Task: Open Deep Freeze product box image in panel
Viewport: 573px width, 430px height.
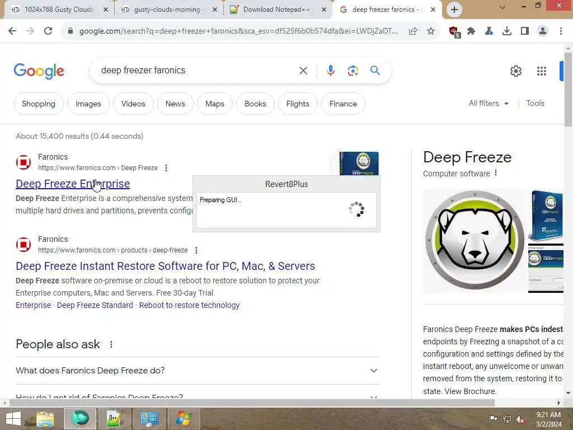Action: (547, 216)
